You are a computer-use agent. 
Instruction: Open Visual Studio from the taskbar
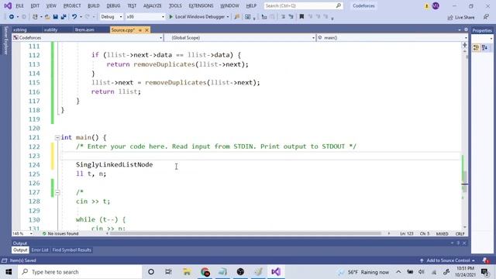pyautogui.click(x=276, y=272)
